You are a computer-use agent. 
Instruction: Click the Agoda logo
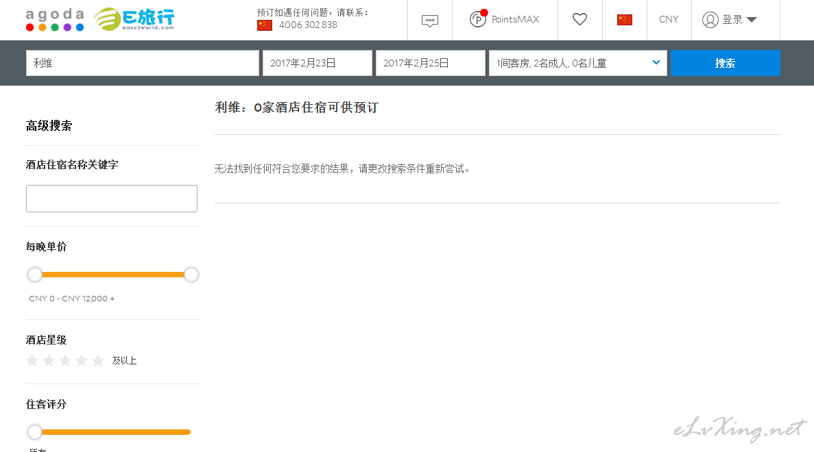[x=55, y=20]
